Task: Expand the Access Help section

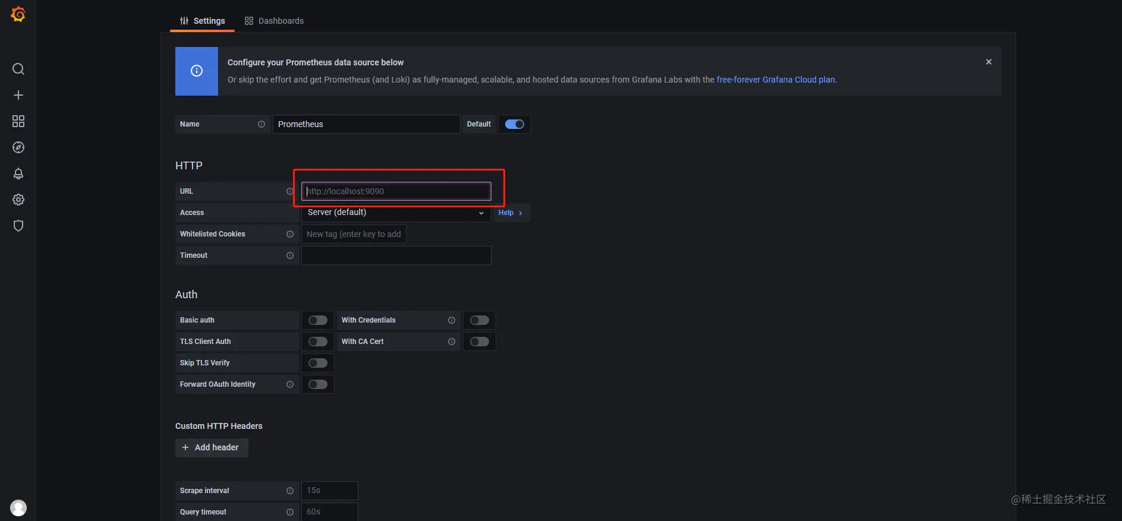Action: coord(510,213)
